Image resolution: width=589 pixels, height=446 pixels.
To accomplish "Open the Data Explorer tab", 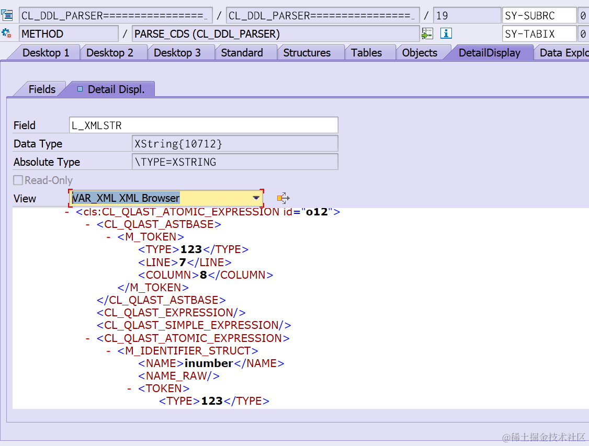I will click(x=563, y=53).
